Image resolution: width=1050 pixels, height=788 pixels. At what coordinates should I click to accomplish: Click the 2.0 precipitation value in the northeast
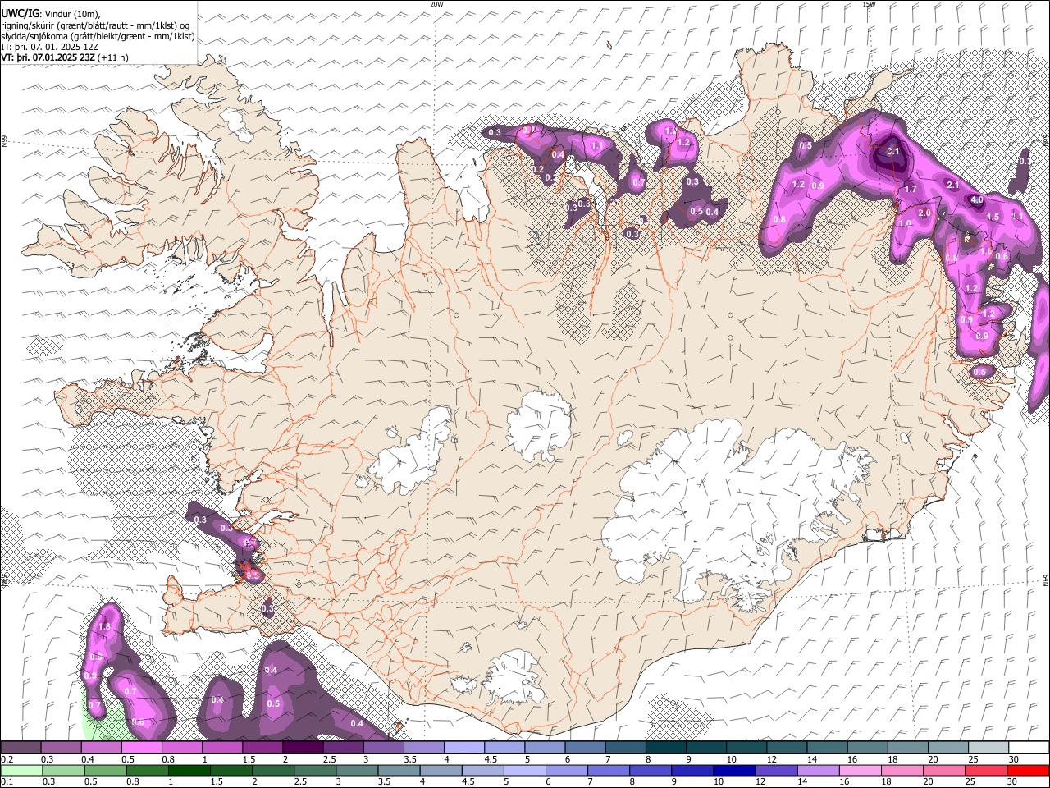pos(924,213)
